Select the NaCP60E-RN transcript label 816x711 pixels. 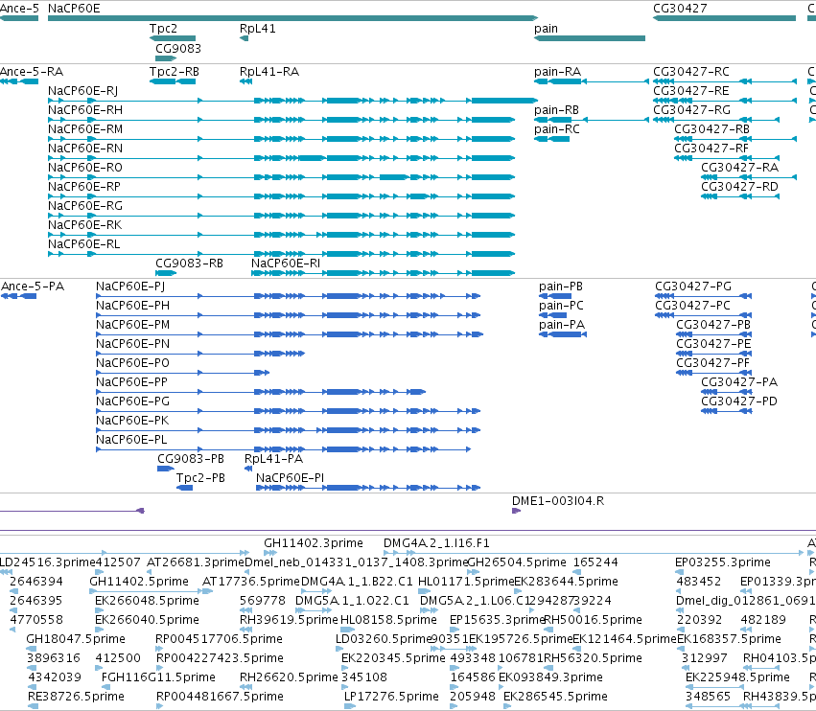85,149
